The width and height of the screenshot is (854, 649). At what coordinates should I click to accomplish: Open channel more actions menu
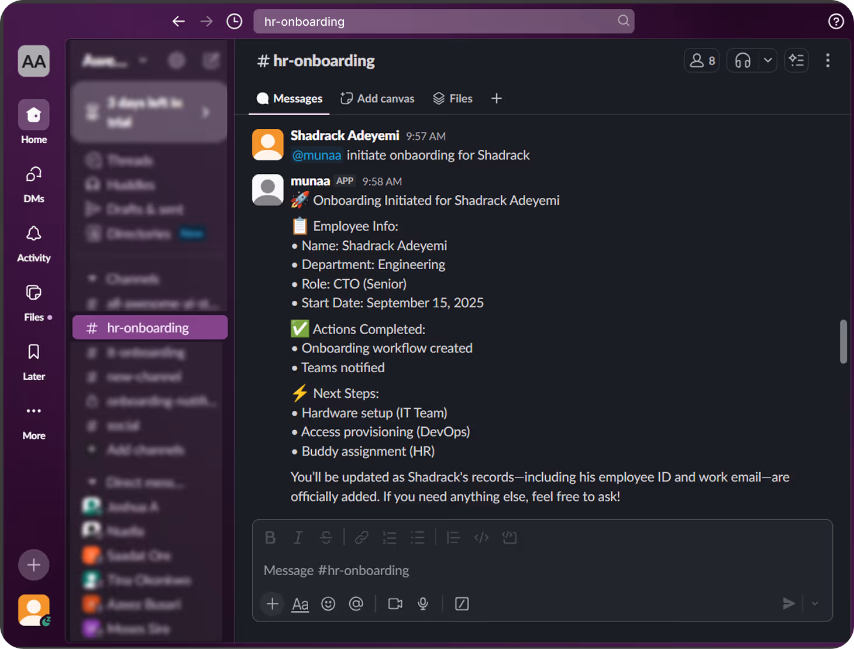pyautogui.click(x=828, y=60)
